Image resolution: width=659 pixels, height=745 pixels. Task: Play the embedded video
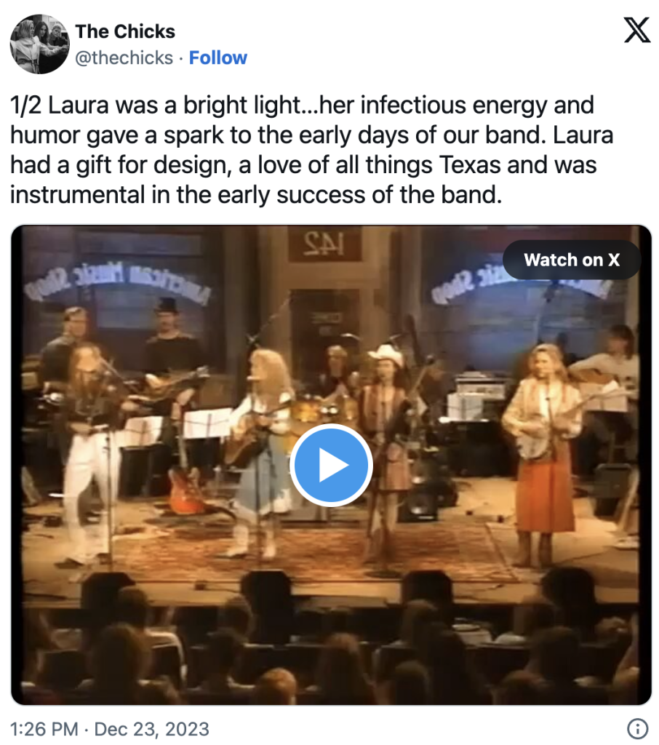[331, 466]
